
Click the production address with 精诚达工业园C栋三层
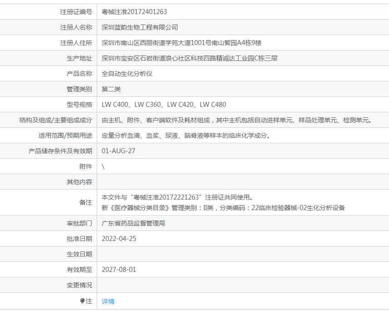189,58
